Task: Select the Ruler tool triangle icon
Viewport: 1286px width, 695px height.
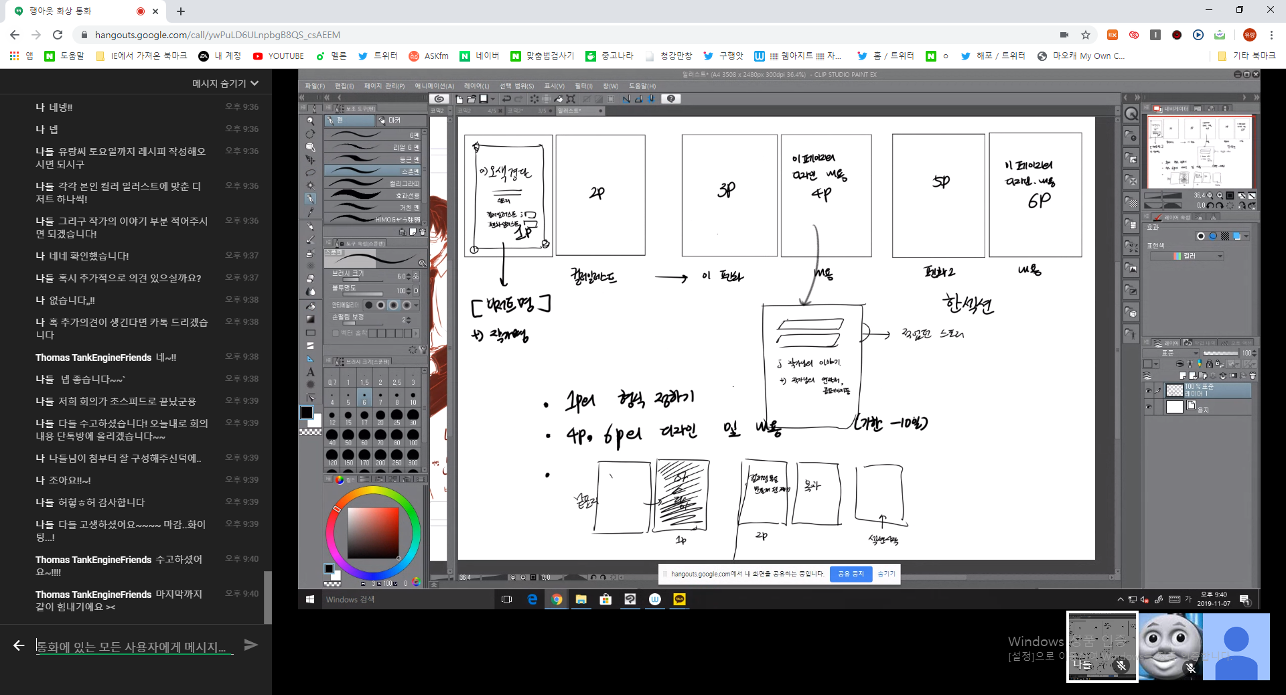Action: tap(310, 359)
